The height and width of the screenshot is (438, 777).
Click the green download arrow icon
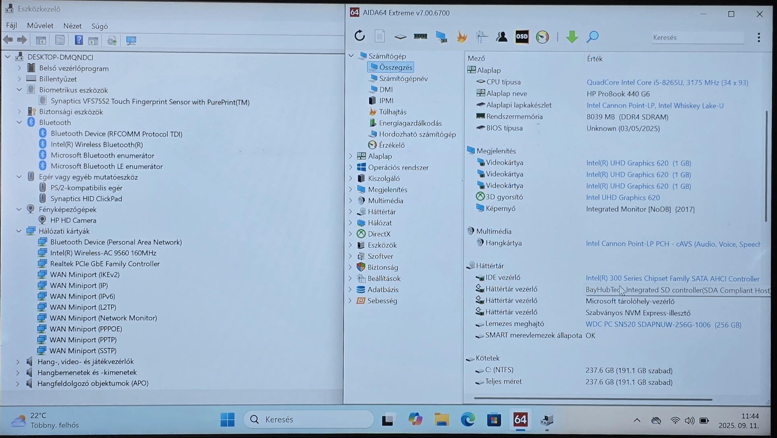(571, 37)
